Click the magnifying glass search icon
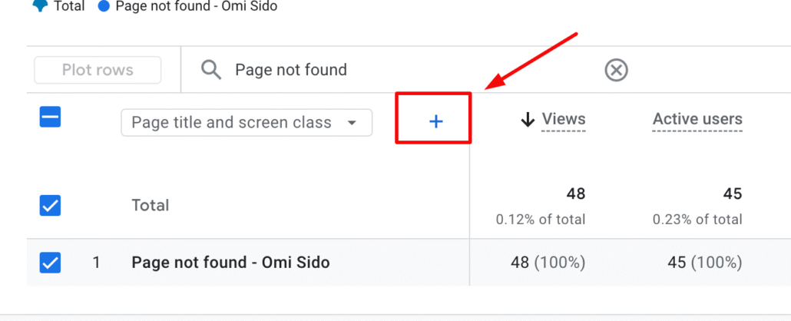Screen dimensions: 791x321 [211, 70]
